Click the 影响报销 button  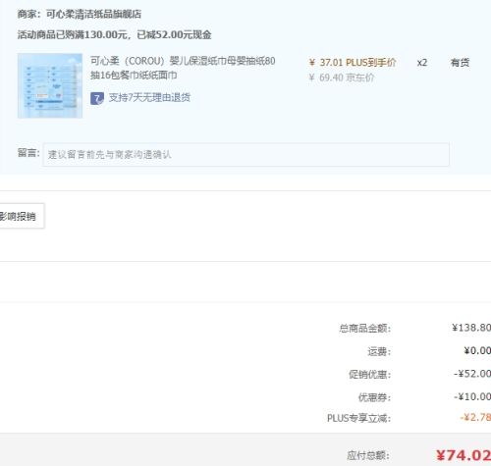click(x=21, y=216)
